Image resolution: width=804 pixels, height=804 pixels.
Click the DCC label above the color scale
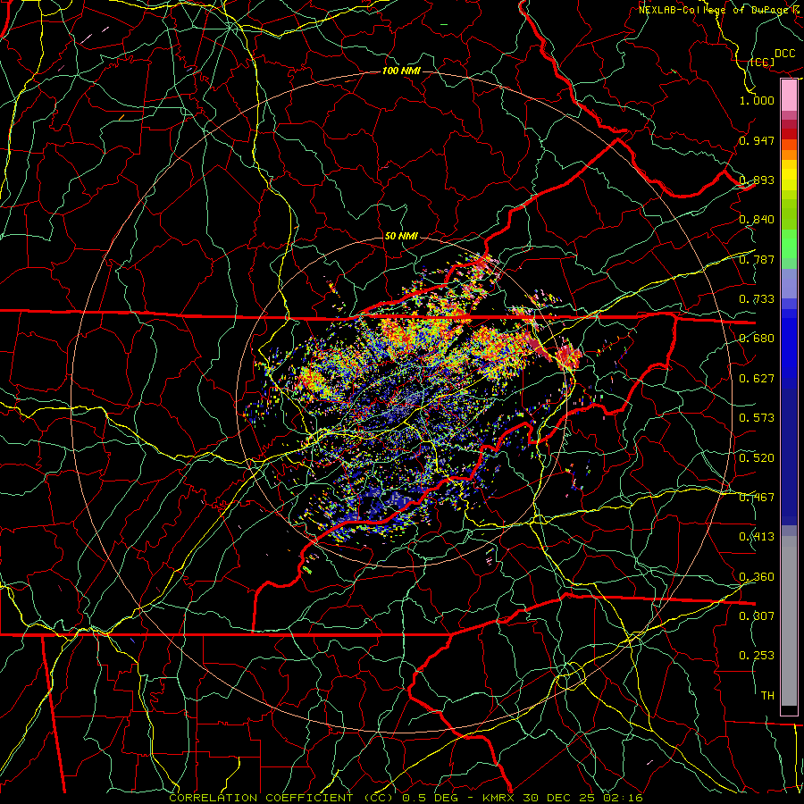click(784, 54)
